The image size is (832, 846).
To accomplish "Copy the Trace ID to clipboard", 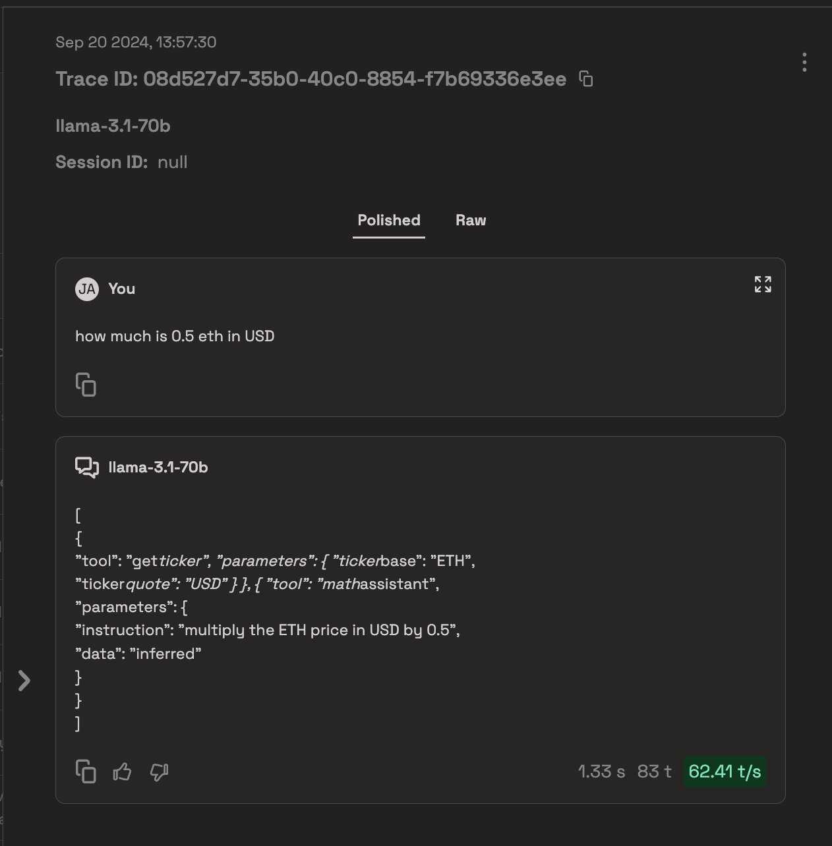I will [x=586, y=79].
